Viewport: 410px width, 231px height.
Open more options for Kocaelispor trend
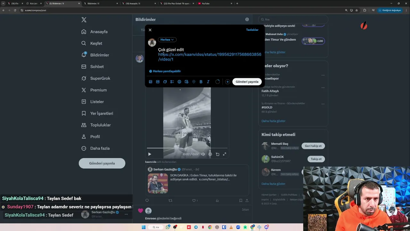[x=323, y=75]
